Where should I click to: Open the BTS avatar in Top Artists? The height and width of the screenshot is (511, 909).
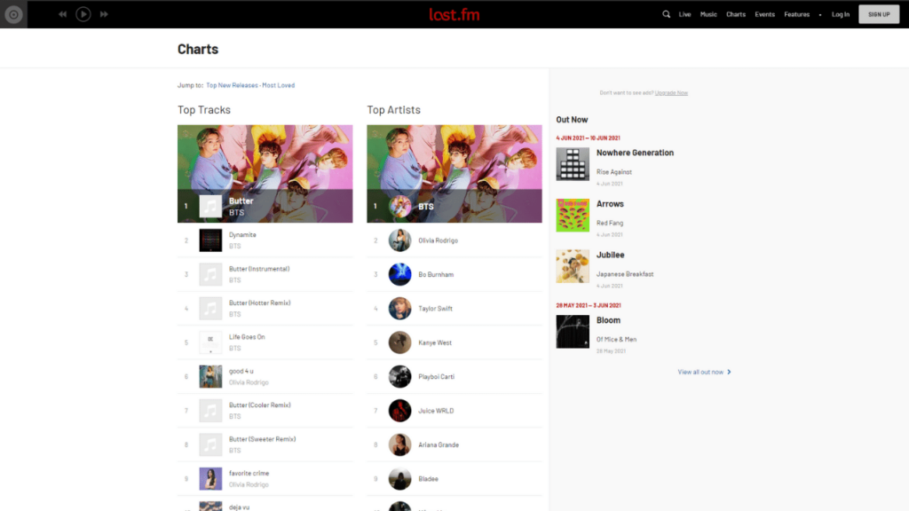[x=400, y=206]
